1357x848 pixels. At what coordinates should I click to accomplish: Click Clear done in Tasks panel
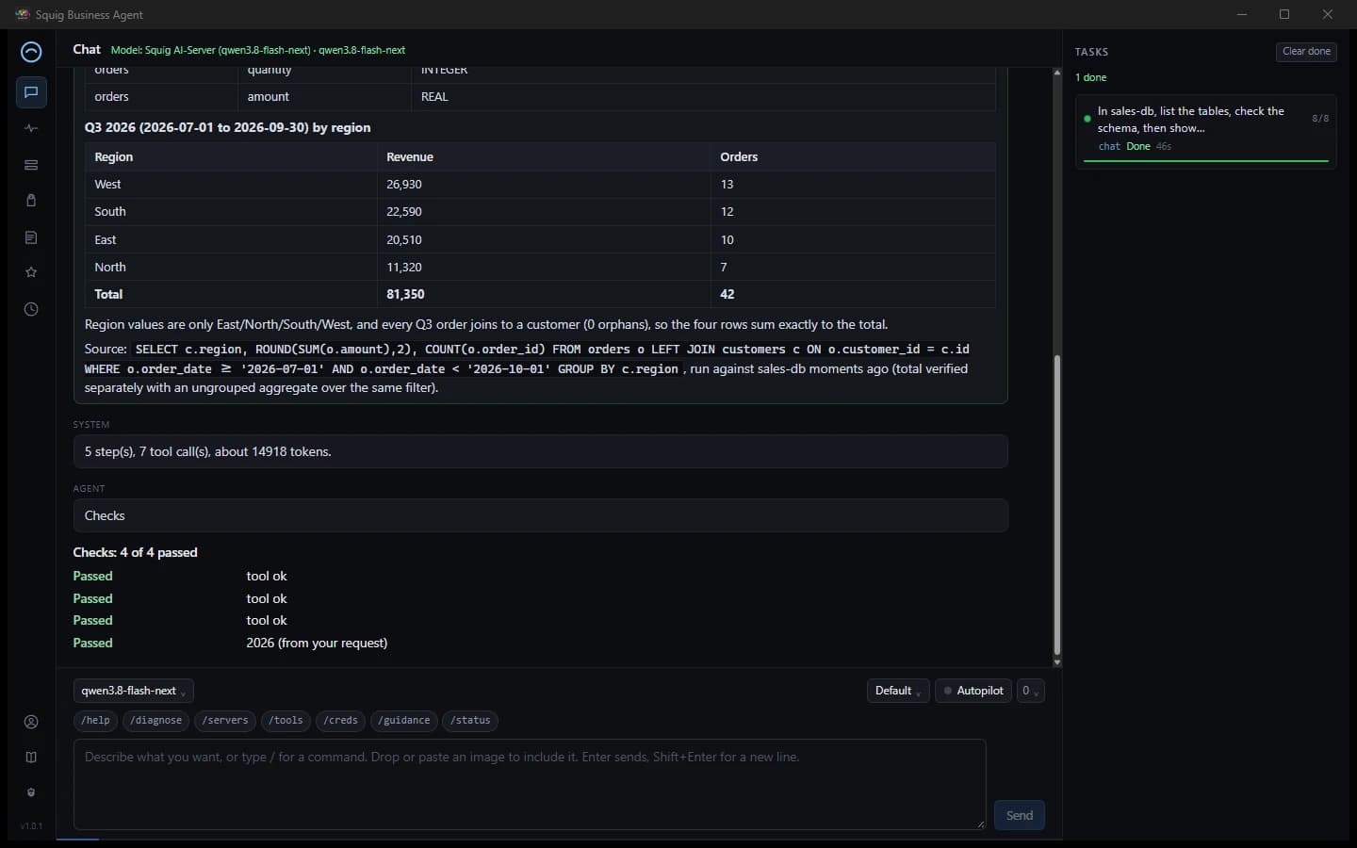coord(1306,52)
